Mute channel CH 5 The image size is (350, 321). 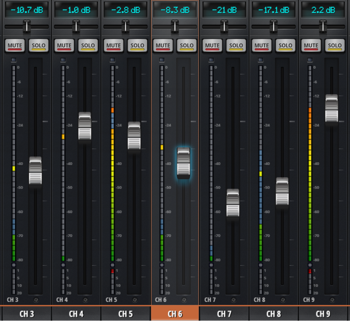[113, 45]
